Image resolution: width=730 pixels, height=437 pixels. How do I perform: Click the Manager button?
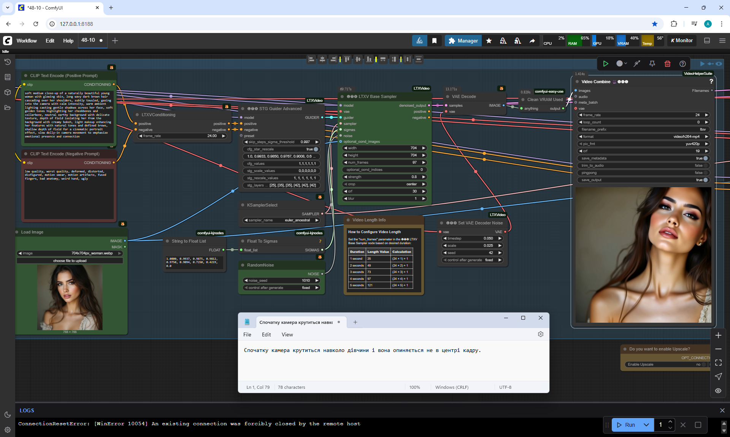(x=463, y=41)
